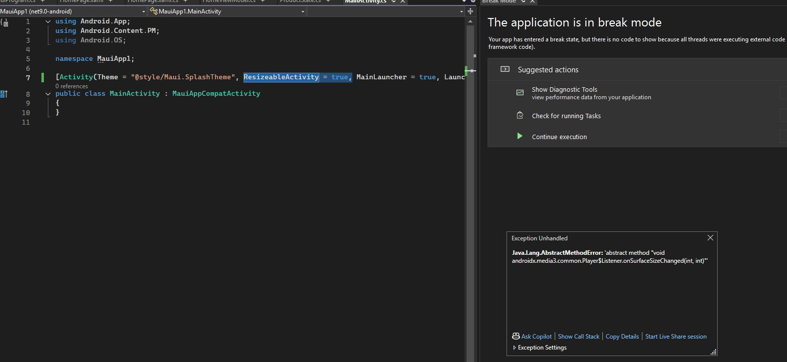The width and height of the screenshot is (787, 362).
Task: Click the highlighted ResizeableActivity property
Action: (281, 77)
